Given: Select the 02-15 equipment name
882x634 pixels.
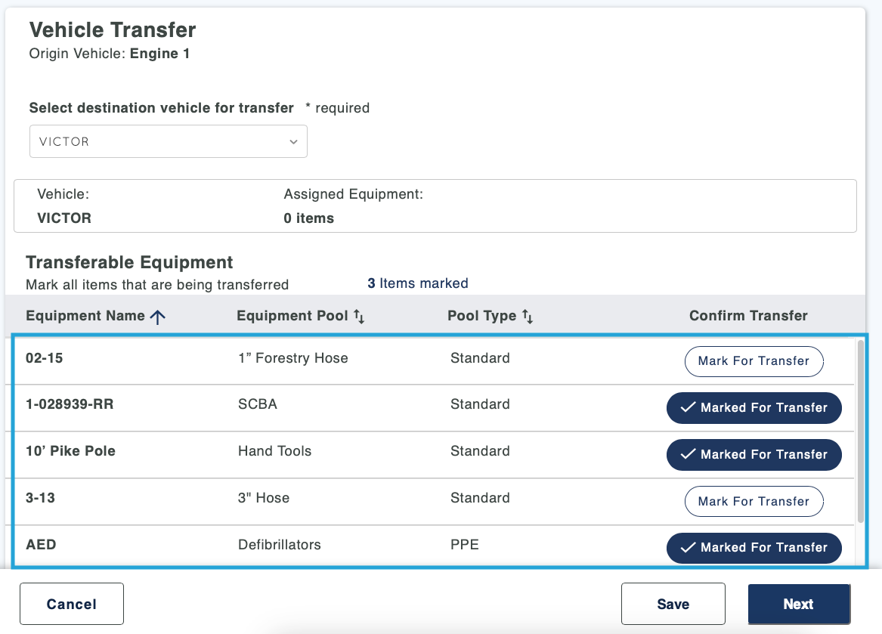Looking at the screenshot, I should click(x=45, y=357).
